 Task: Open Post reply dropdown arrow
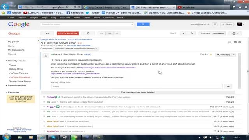pos(234,54)
